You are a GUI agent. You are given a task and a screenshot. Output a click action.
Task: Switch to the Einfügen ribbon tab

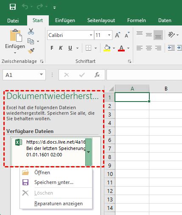65,20
